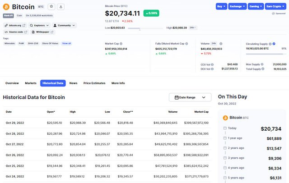The image size is (289, 183).
Task: Click Max Supply info icon
Action: (262, 64)
